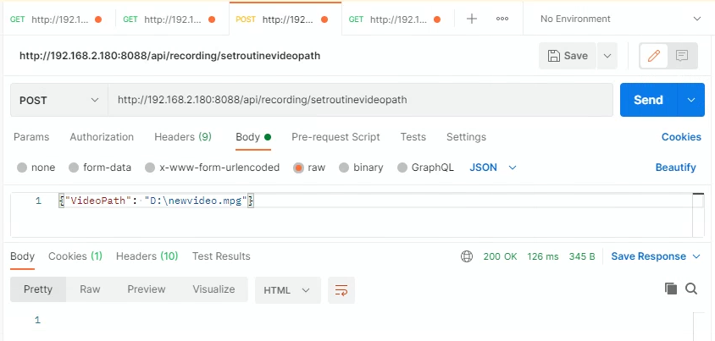
Task: Copy response using the copy icon
Action: point(671,289)
